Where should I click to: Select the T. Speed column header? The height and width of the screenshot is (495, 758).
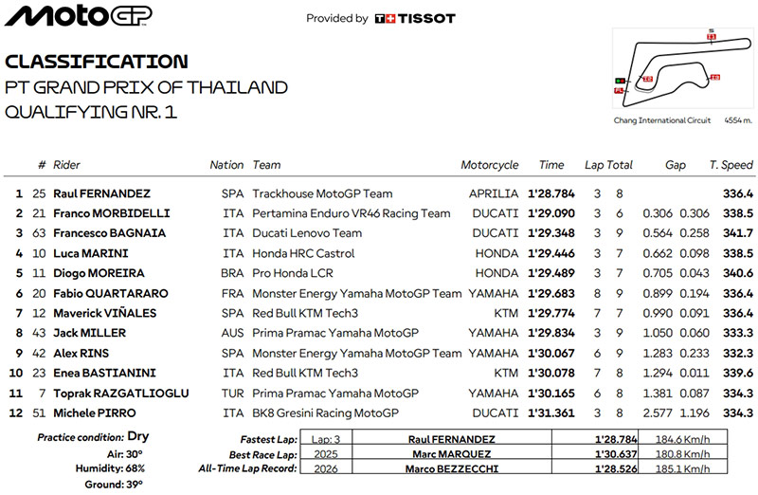[731, 165]
